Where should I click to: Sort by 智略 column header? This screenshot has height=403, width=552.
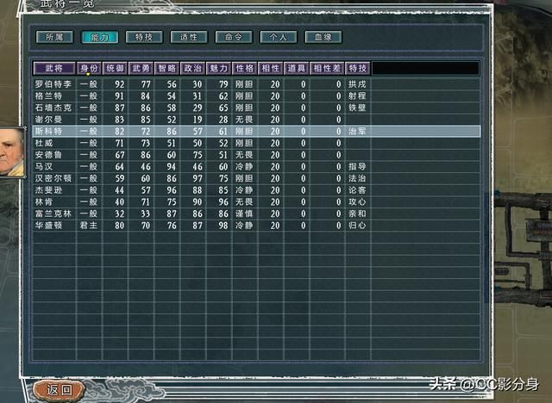166,68
